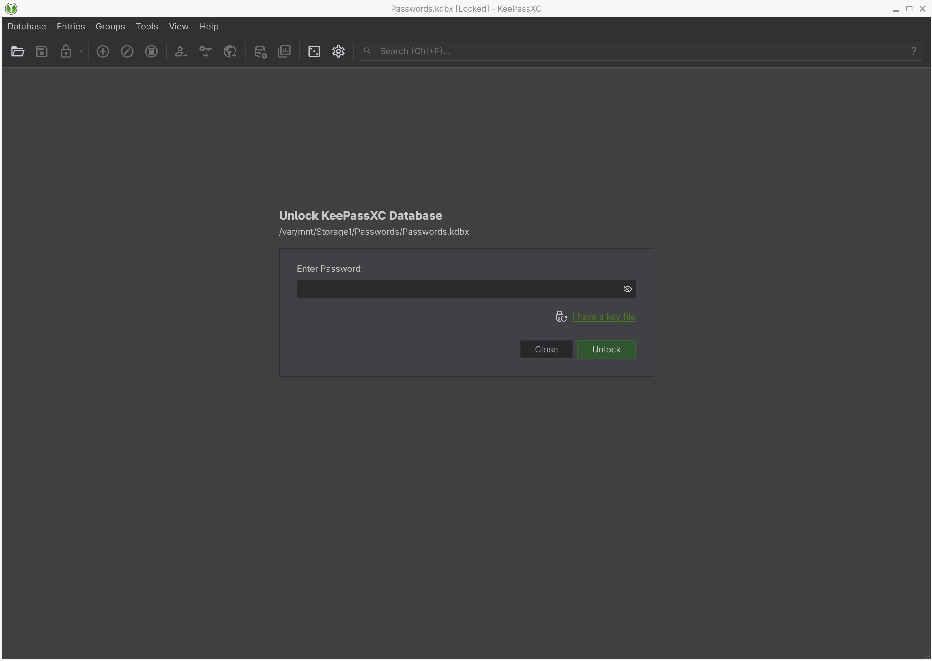
Task: Click the Open Database folder icon
Action: [x=18, y=51]
